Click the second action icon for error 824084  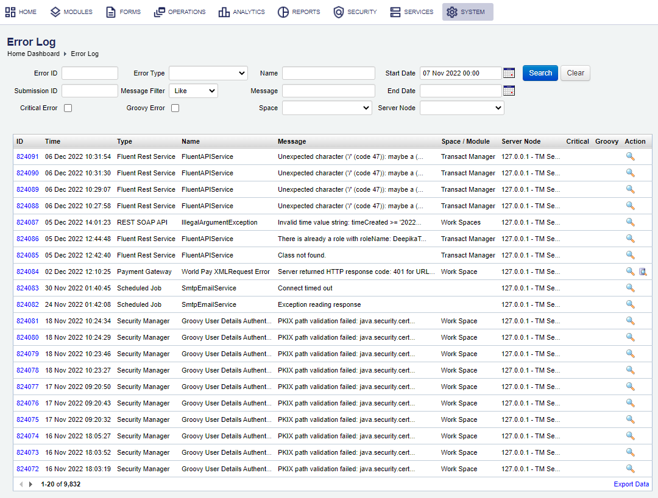click(x=642, y=272)
